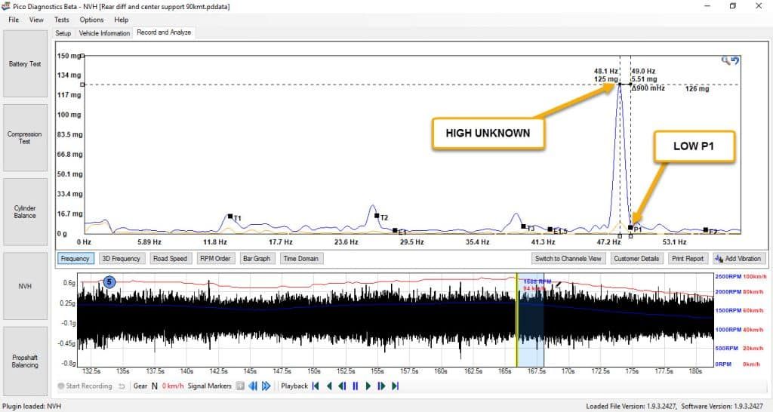Image resolution: width=773 pixels, height=412 pixels.
Task: Play the recording forward
Action: pyautogui.click(x=368, y=386)
